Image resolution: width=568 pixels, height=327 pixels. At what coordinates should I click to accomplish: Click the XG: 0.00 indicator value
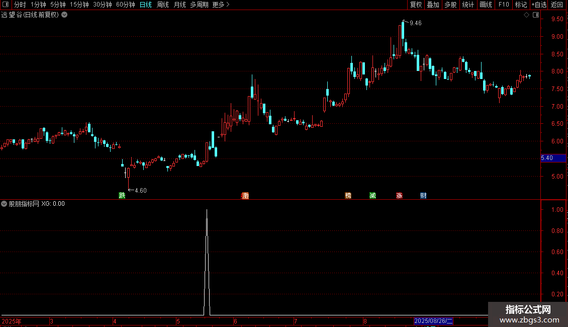pos(53,204)
